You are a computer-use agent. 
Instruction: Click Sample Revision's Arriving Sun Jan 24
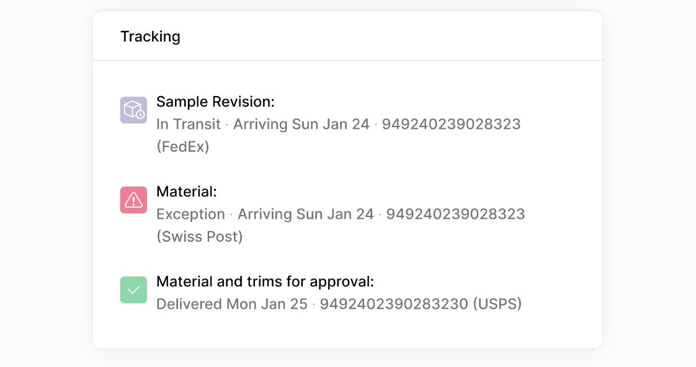coord(301,124)
